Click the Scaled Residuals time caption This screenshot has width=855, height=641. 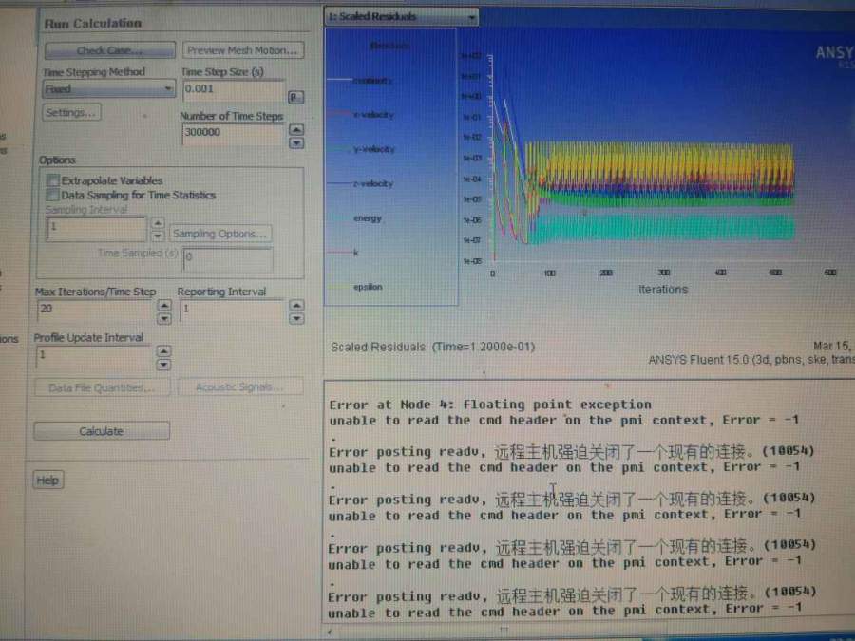point(432,347)
